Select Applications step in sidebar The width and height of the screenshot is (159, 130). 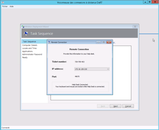27,51
